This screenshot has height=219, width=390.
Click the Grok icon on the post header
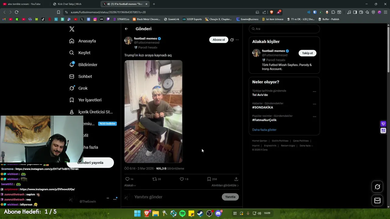232,40
